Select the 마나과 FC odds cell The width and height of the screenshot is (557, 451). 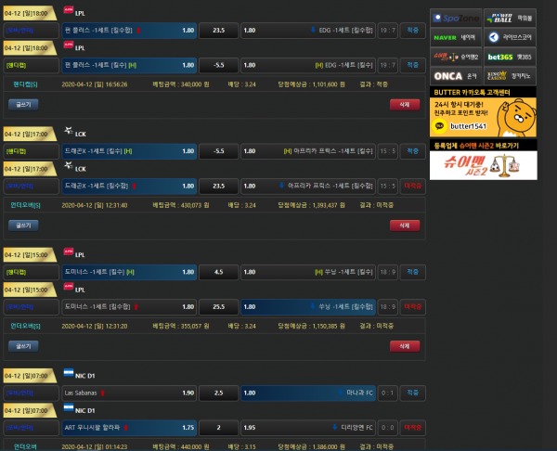[x=307, y=393]
